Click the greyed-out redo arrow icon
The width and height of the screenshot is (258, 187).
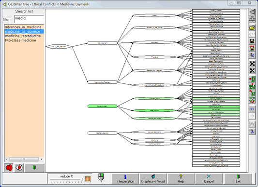coord(252,116)
